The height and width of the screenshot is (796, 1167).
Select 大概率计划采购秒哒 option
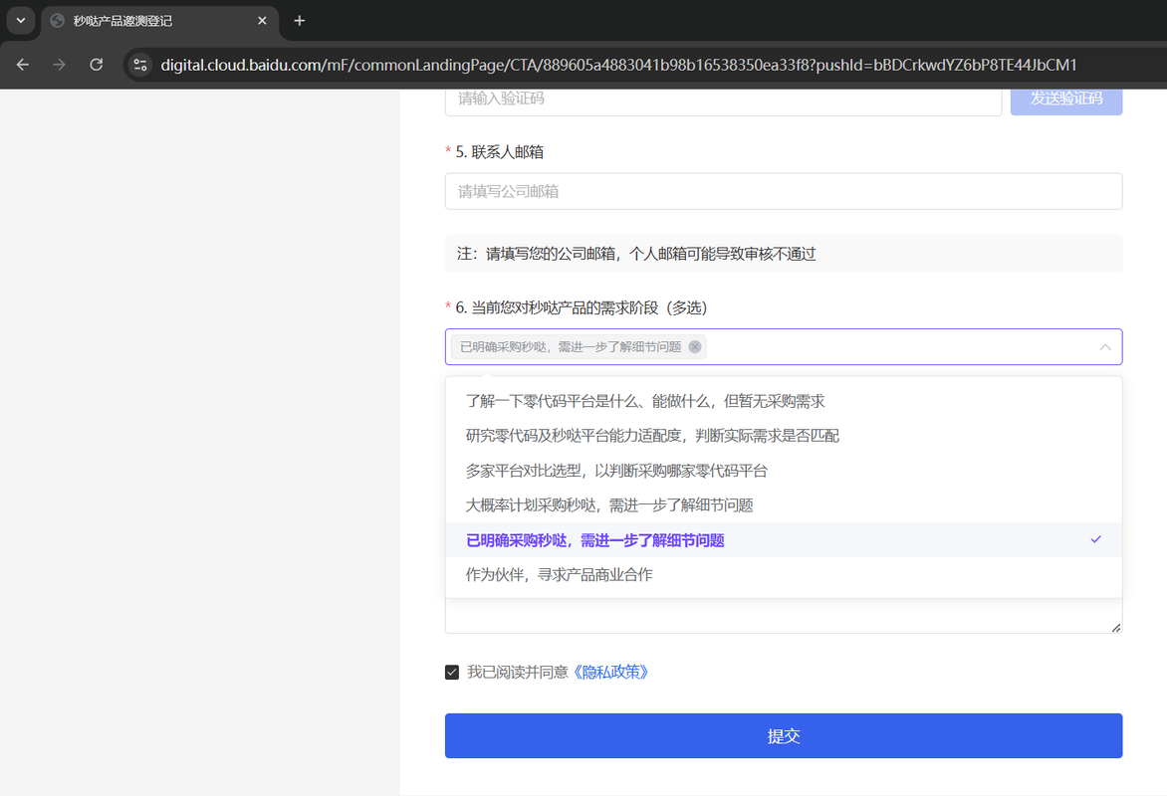pos(784,505)
